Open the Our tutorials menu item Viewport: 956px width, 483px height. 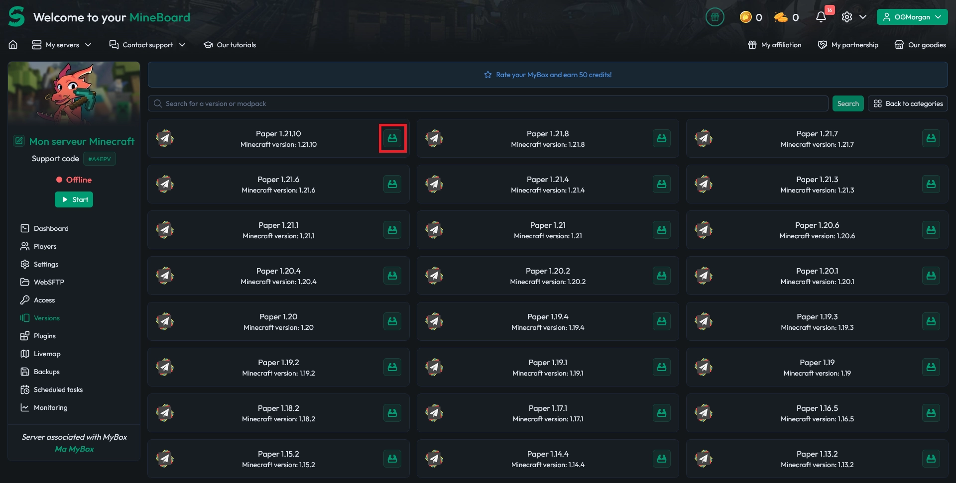click(230, 45)
